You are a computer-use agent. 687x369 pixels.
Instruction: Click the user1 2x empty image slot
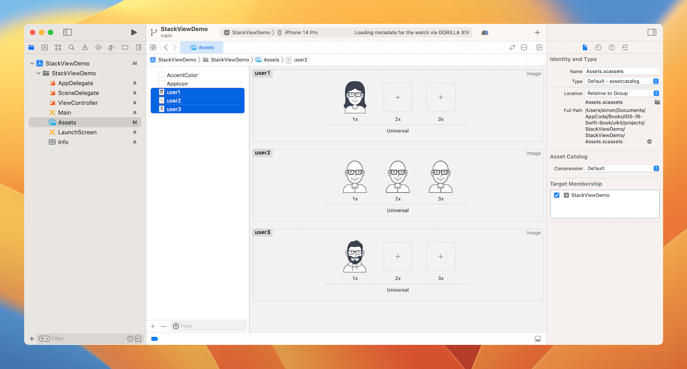point(398,97)
